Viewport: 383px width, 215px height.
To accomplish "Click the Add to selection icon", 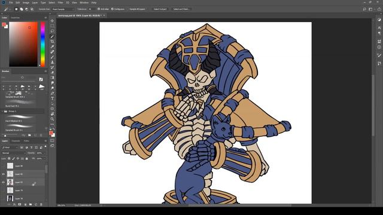I will (22, 9).
